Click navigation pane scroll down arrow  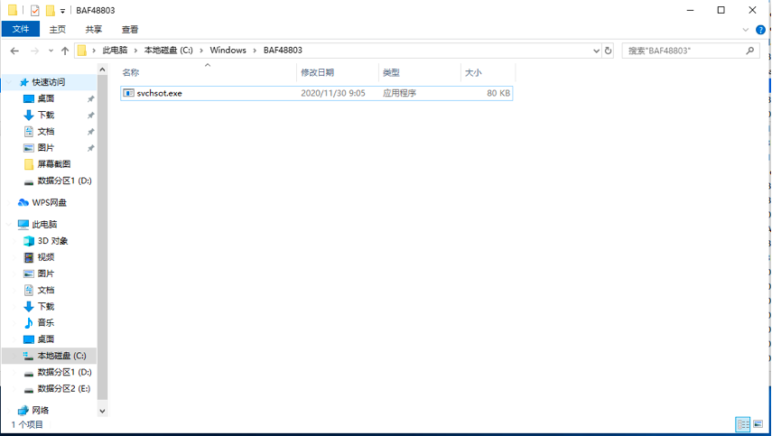102,412
